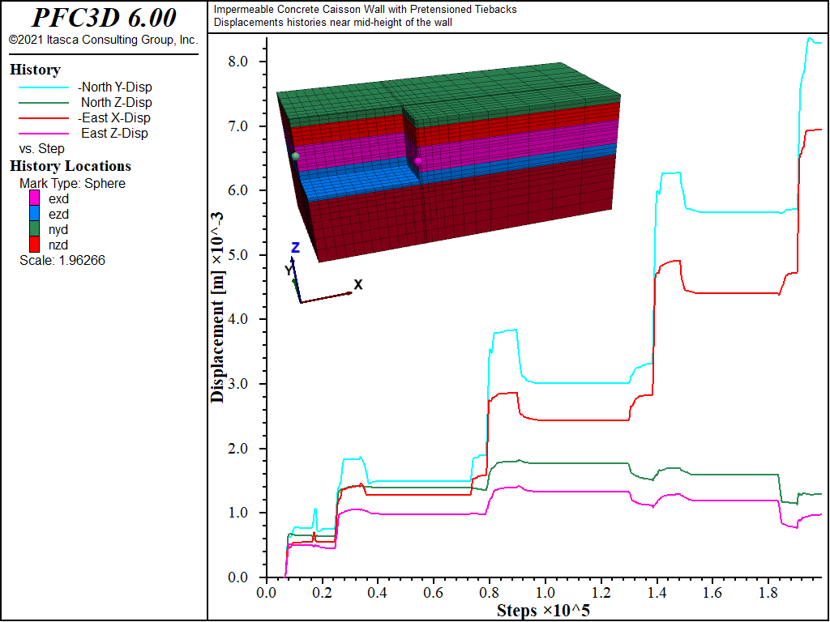Select the cyan -North Y-Disp legend line
Image resolution: width=830 pixels, height=622 pixels.
click(x=44, y=87)
